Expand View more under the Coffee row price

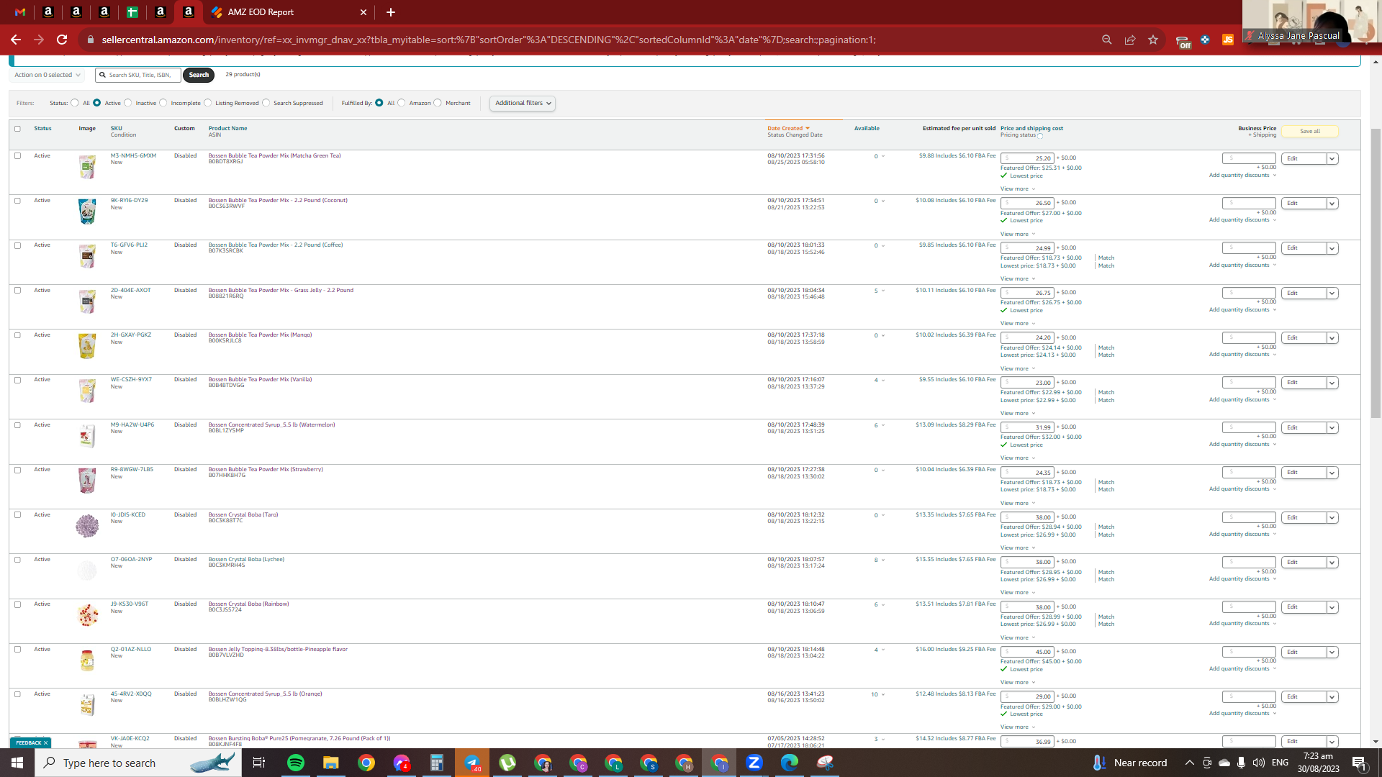[1018, 279]
